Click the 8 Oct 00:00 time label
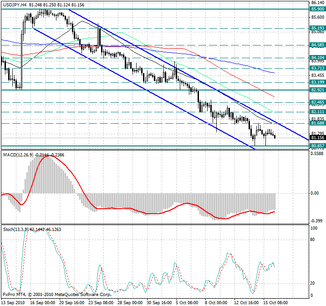326x306 pixels. pos(216,303)
